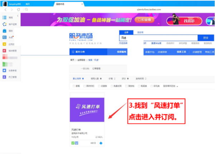
Task: Tick the 免费试用 filter checkbox
Action: 112,86
